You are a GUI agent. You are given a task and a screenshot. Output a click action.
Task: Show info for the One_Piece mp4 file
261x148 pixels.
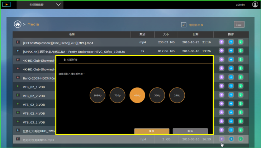[240, 42]
